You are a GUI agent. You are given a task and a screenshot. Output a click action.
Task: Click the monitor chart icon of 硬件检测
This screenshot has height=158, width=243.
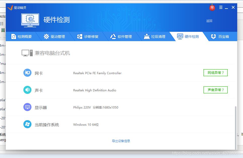[x=180, y=37]
